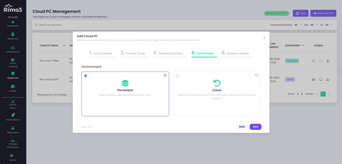Expand the Dashboards submenu chevron
Image resolution: width=342 pixels, height=164 pixels.
tap(19, 50)
